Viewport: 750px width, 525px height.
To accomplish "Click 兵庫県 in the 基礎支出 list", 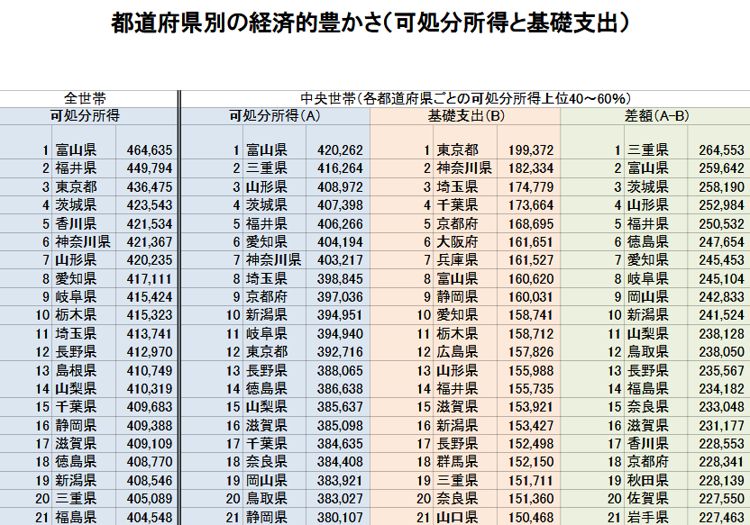I will [x=457, y=260].
